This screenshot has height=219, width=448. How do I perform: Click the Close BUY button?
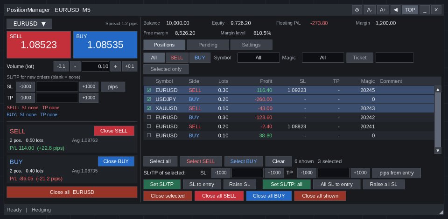(116, 161)
